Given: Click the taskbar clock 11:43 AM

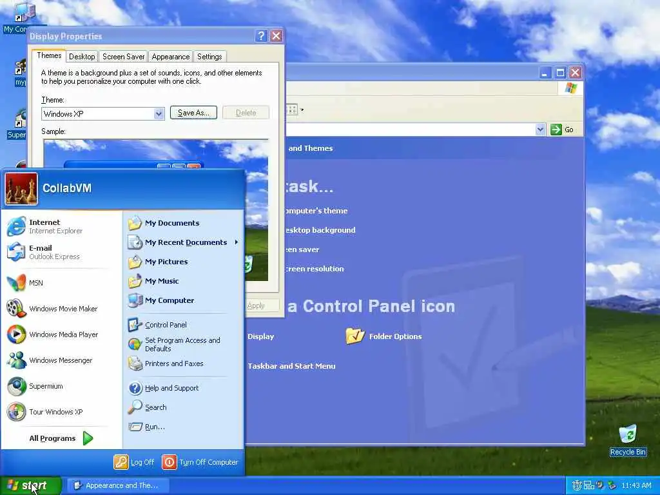Looking at the screenshot, I should coord(636,486).
